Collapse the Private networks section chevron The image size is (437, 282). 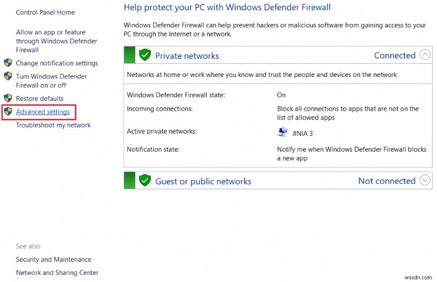click(425, 55)
